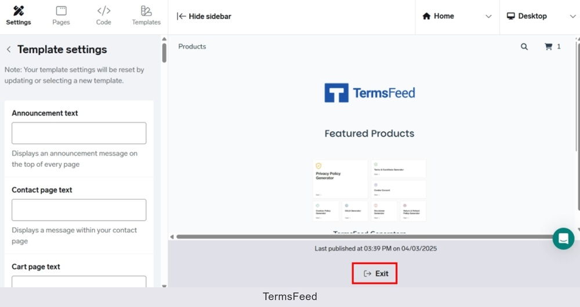
Task: Click the Announcement text label
Action: click(x=45, y=113)
